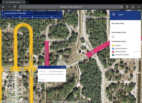Viewport: 142px width, 103px height.
Task: Toggle the Overview map
Action: (x=37, y=17)
